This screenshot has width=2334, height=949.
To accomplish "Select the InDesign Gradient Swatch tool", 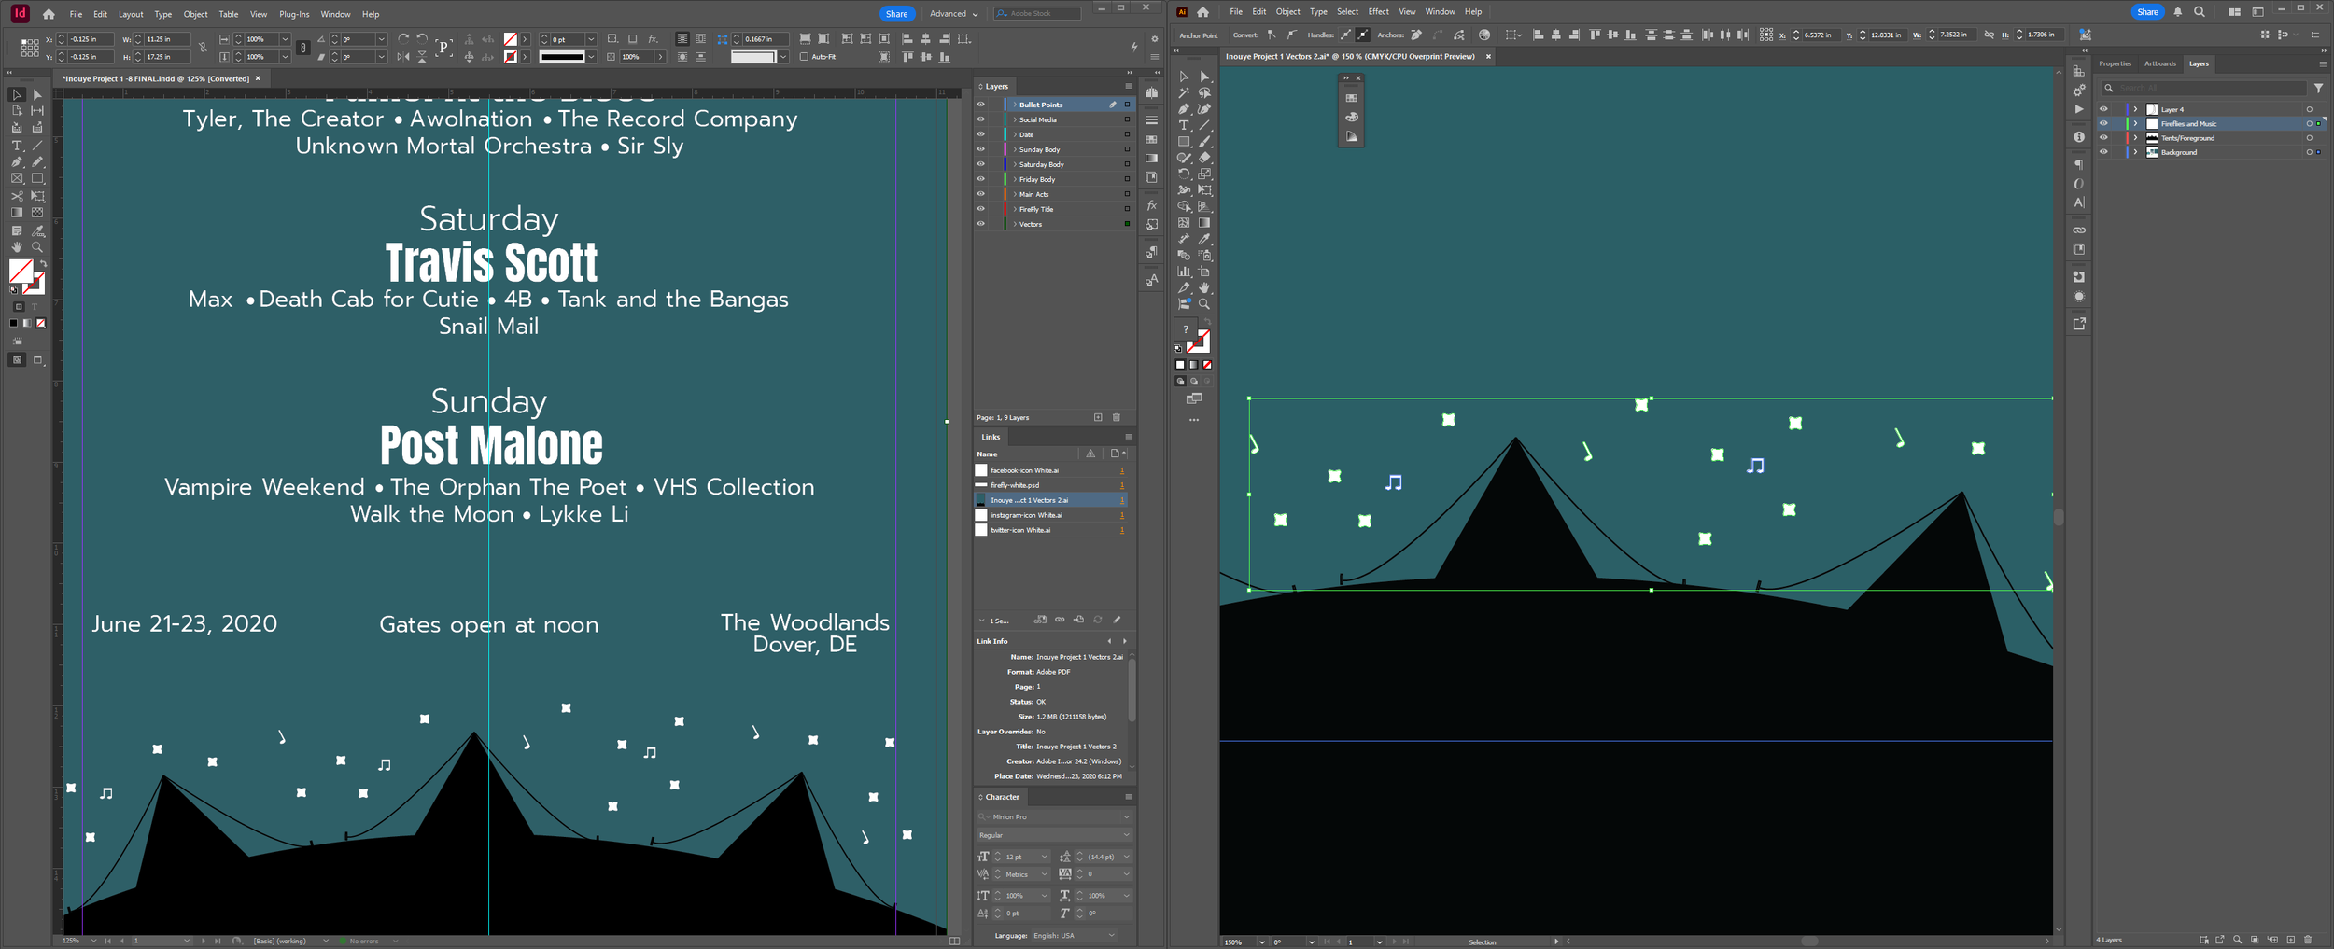I will (x=17, y=213).
